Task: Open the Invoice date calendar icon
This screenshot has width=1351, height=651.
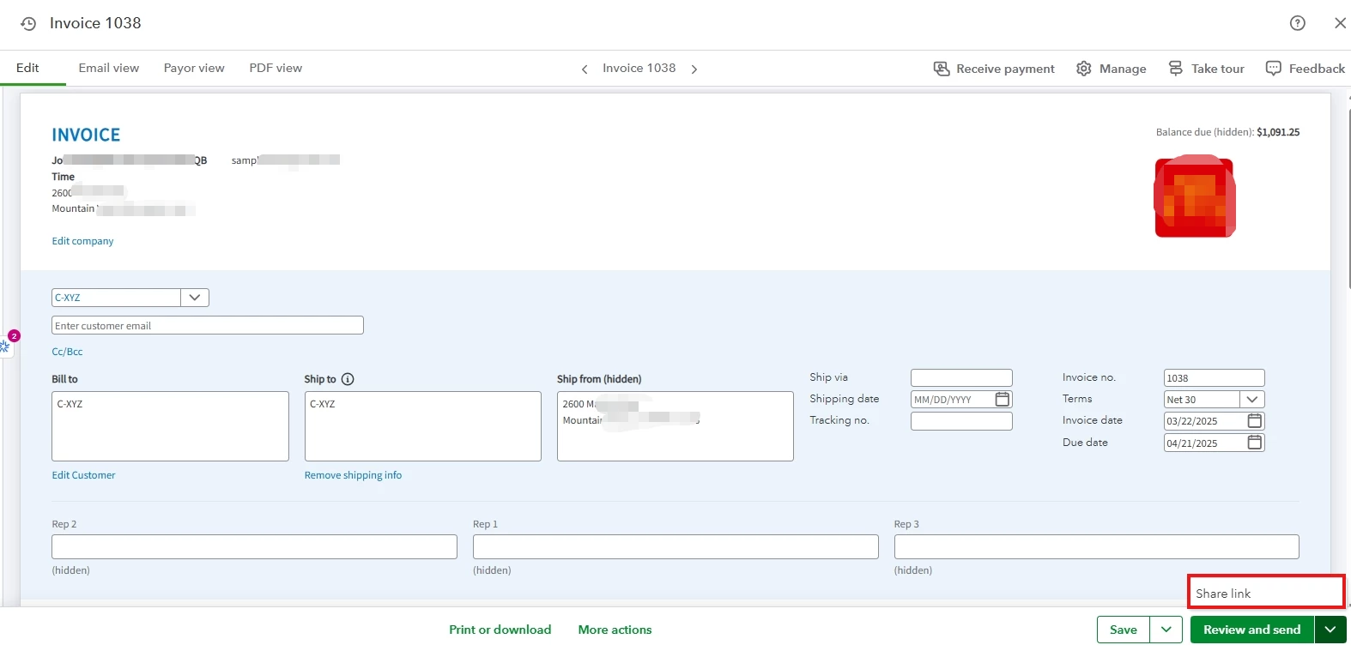Action: click(1255, 421)
